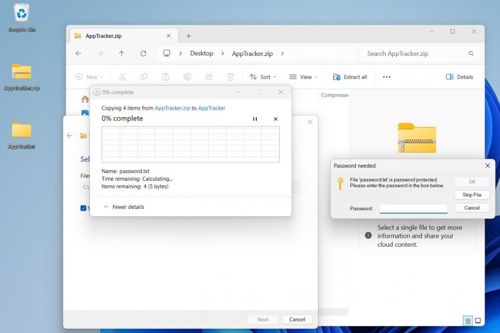Click the Password input field
The width and height of the screenshot is (500, 333).
tap(413, 208)
